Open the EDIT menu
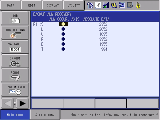The image size is (160, 120). [x=32, y=5]
